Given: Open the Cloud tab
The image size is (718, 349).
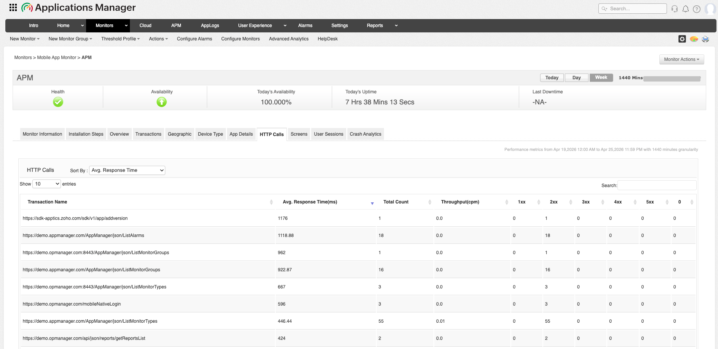Looking at the screenshot, I should tap(146, 26).
